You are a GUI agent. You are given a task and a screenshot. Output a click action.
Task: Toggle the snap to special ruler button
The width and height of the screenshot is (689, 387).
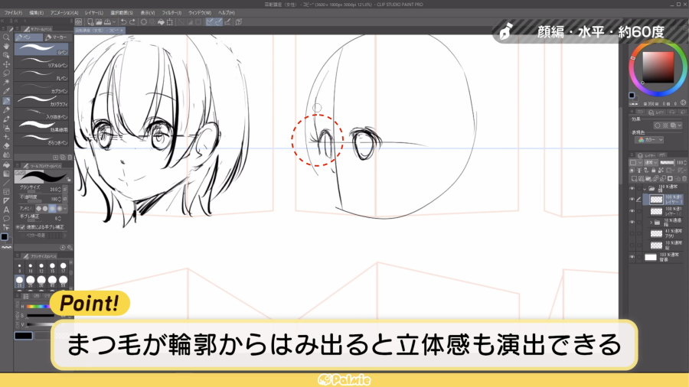pos(218,21)
